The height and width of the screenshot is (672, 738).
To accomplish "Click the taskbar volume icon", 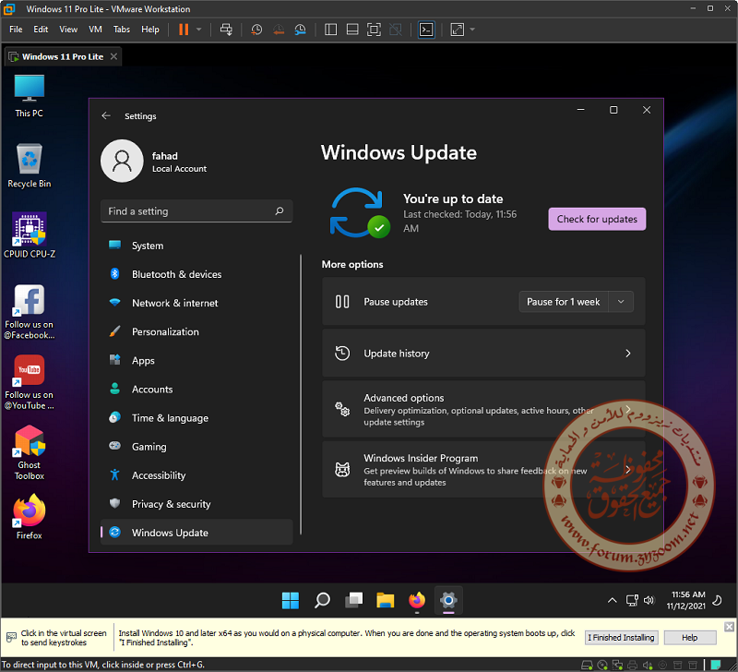I will pyautogui.click(x=649, y=600).
